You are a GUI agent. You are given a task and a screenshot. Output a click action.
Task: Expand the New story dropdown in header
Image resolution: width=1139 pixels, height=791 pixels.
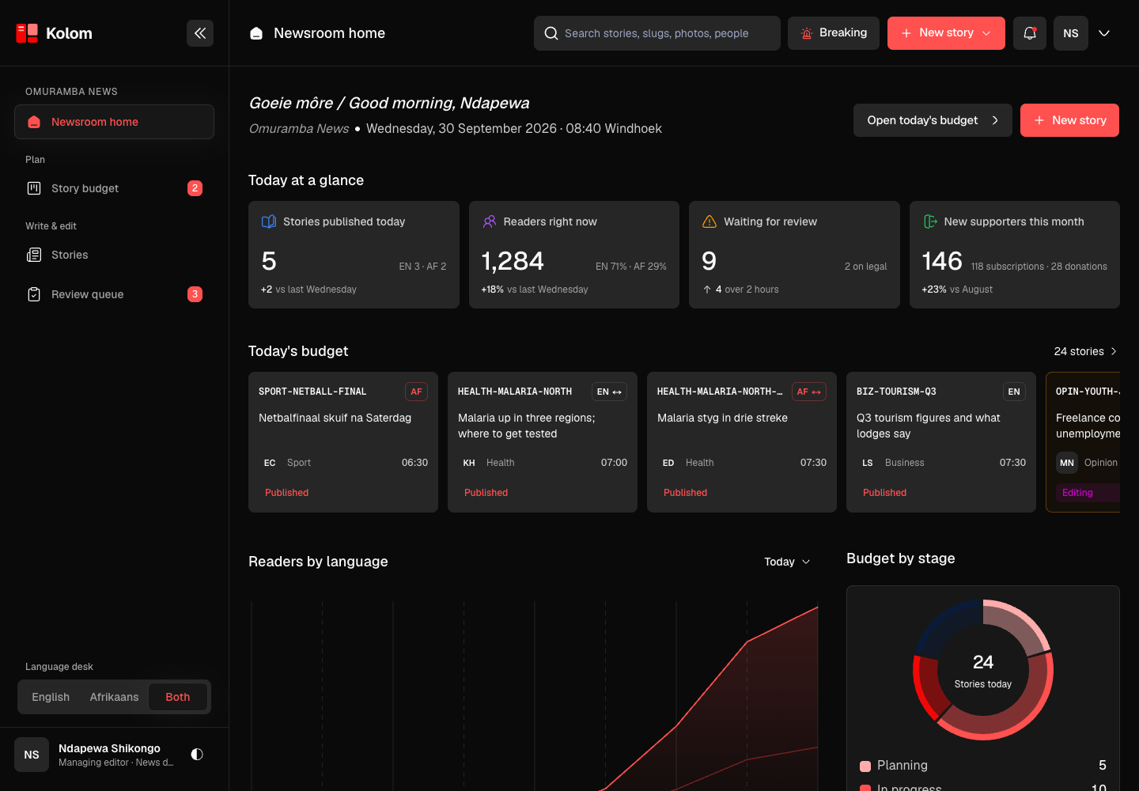coord(986,33)
